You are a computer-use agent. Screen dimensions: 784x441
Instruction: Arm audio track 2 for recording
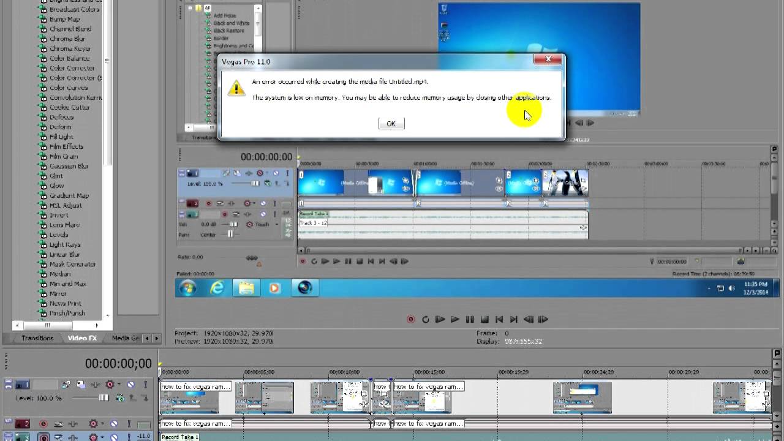43,424
